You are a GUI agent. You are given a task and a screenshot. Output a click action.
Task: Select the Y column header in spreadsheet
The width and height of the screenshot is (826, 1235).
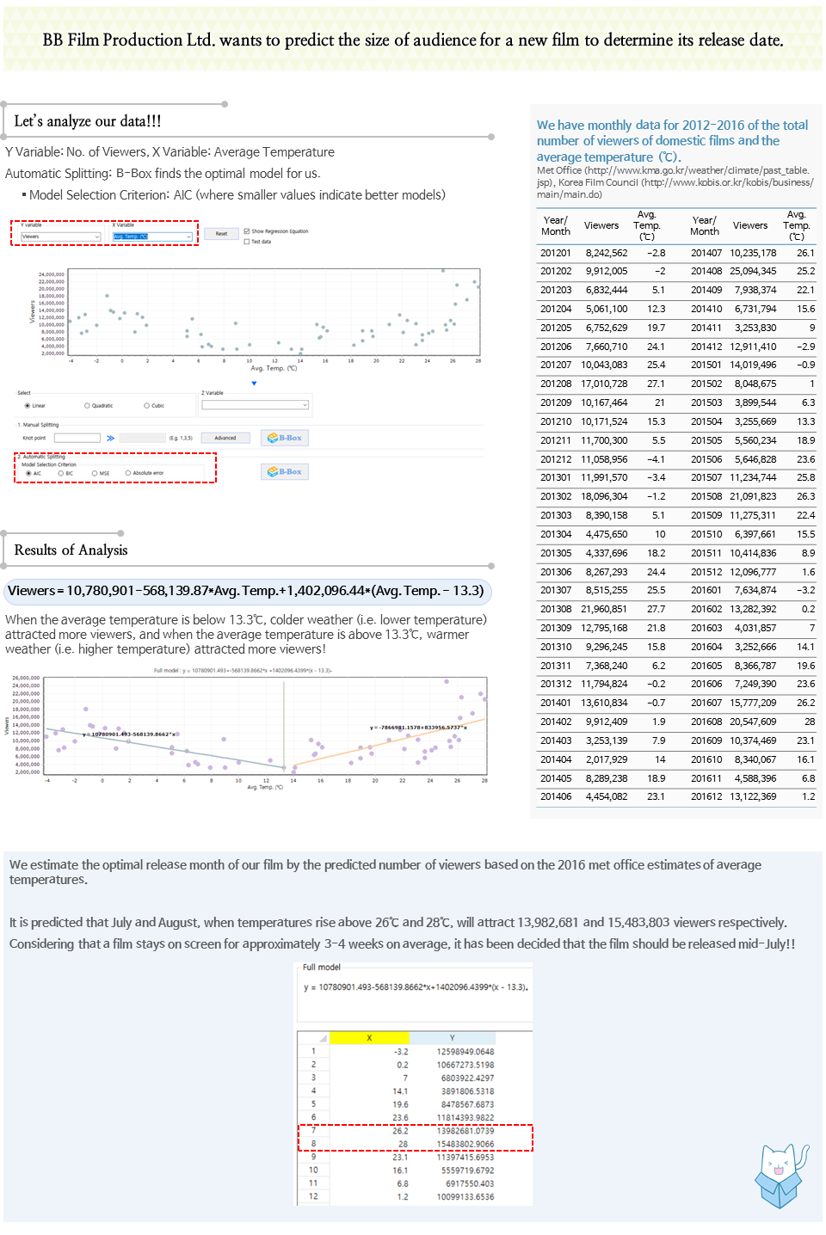pos(452,1037)
